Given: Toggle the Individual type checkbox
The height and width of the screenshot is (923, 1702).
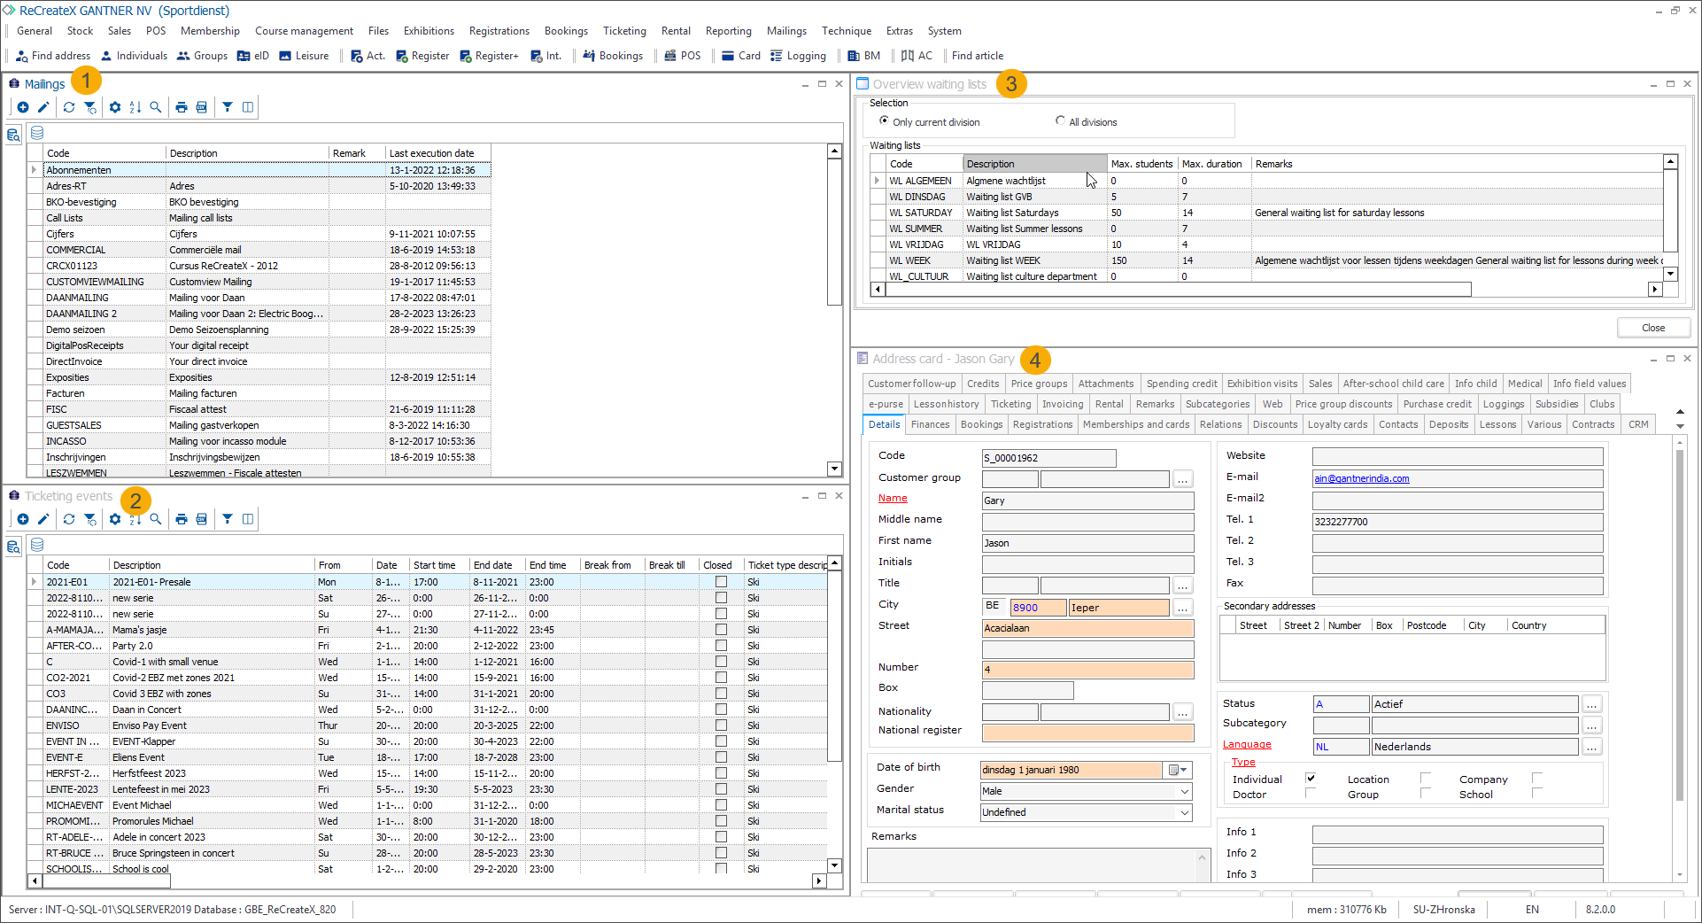Looking at the screenshot, I should (1311, 779).
